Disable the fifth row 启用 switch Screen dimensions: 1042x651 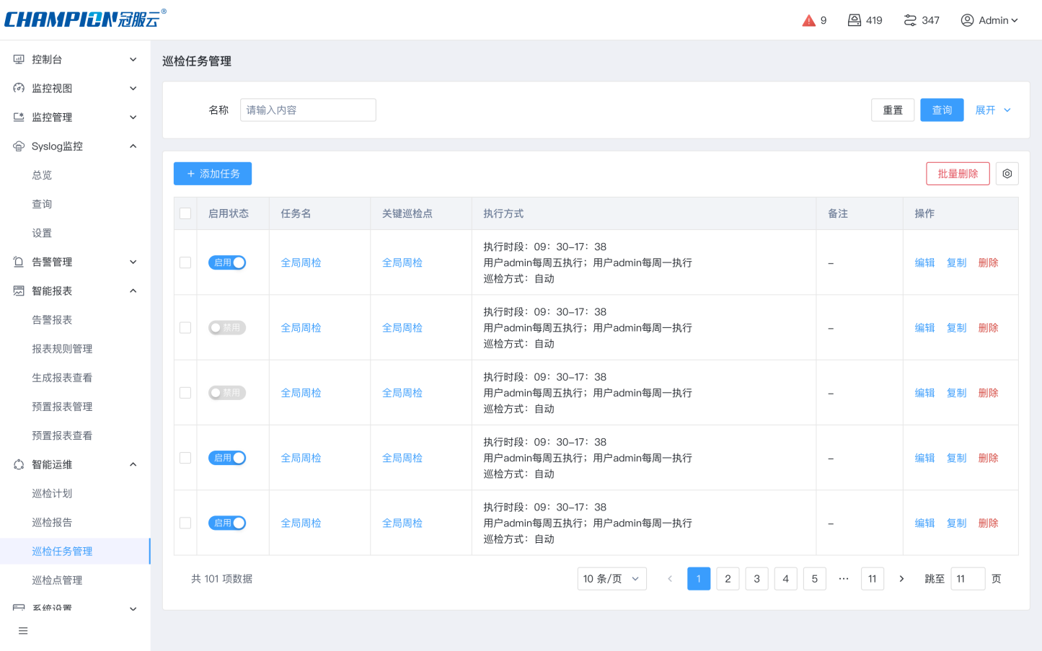(227, 523)
